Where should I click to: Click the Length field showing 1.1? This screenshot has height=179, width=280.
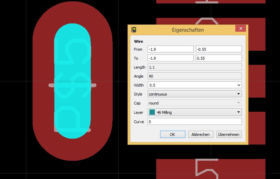click(195, 67)
